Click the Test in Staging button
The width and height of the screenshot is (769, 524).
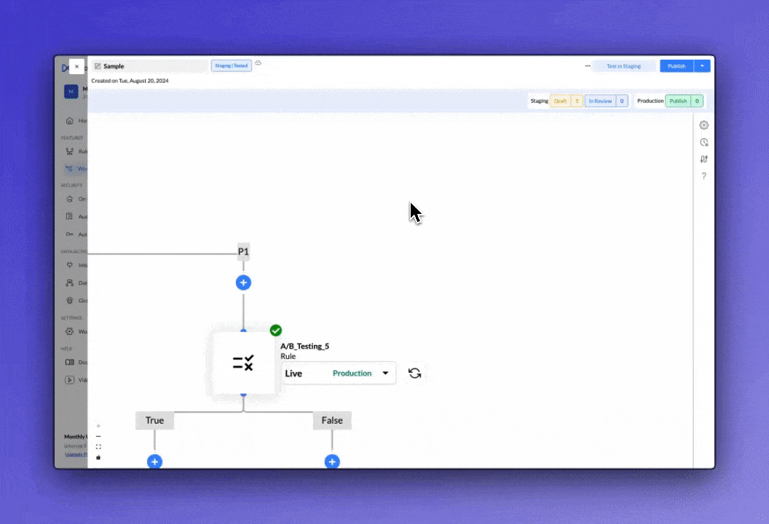(x=623, y=66)
